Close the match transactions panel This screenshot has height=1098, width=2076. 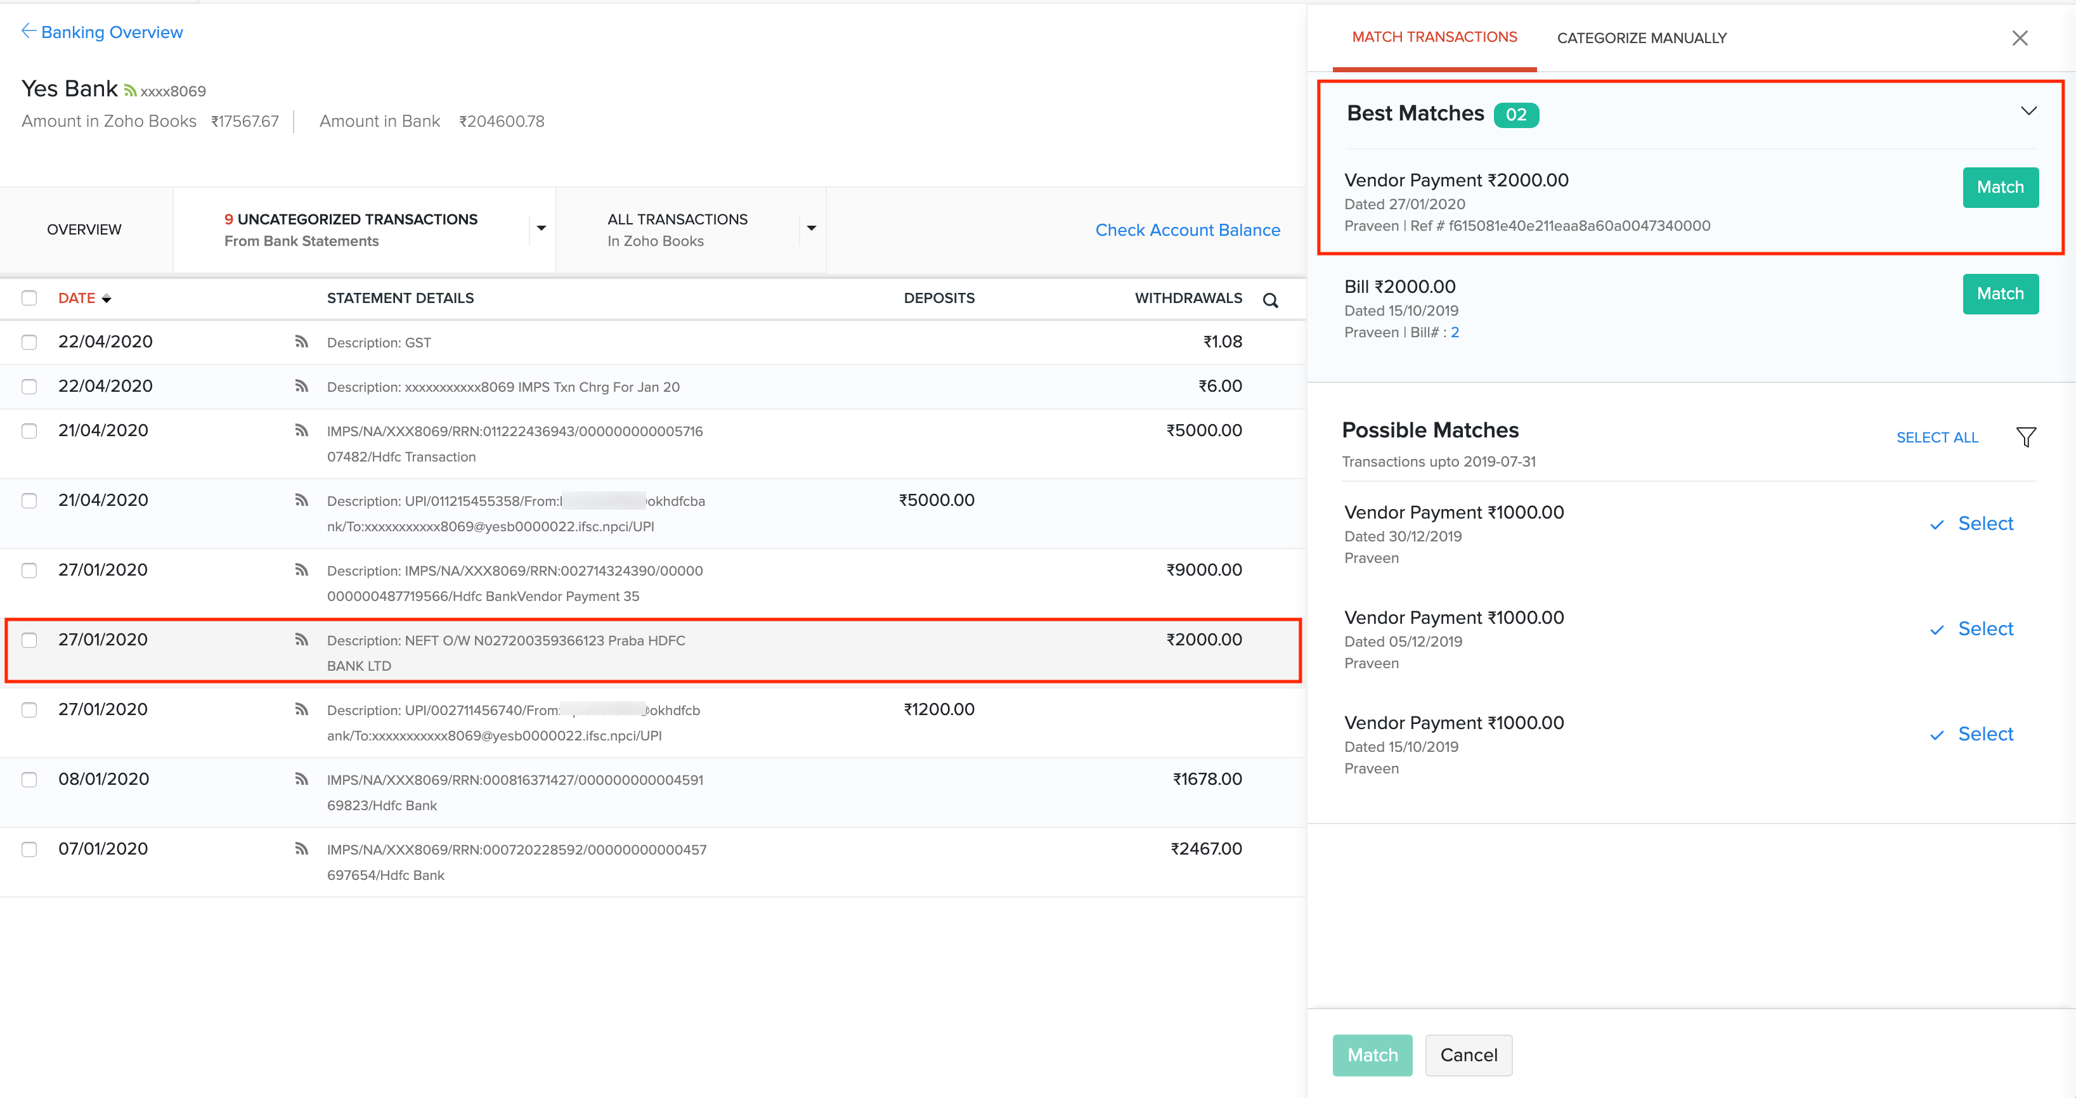coord(2019,38)
